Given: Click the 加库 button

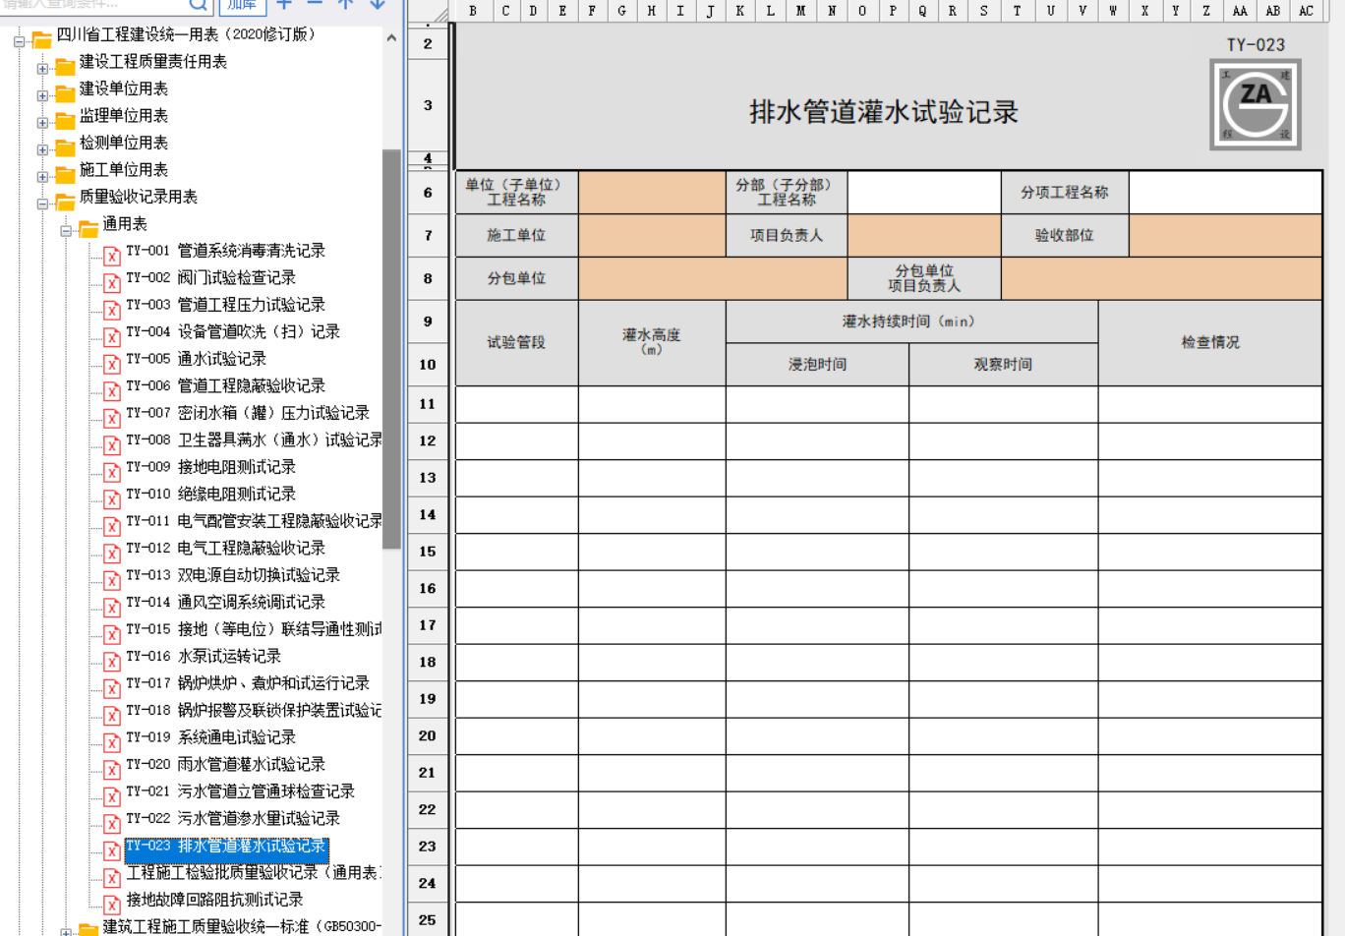Looking at the screenshot, I should click(242, 5).
